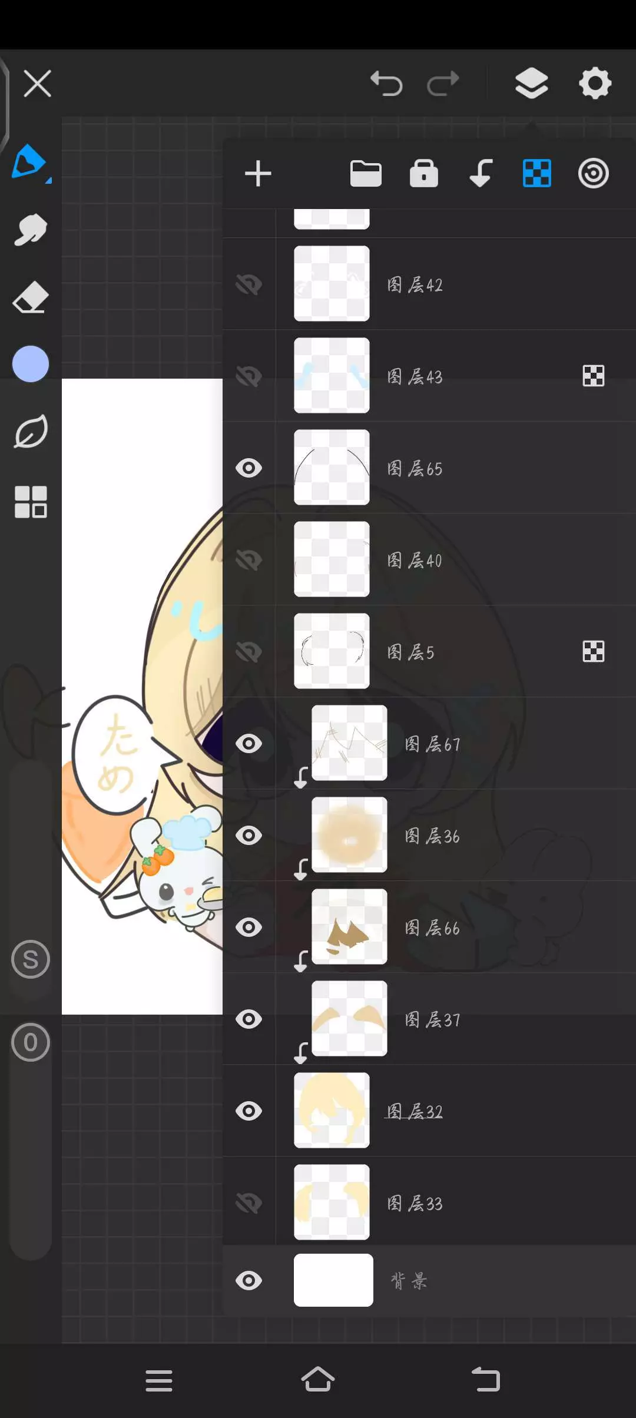Select the 图层36 layer thumbnail

point(349,834)
